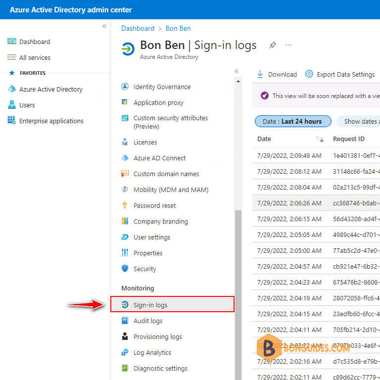Open the Date: Last 24 hours filter
380x380 pixels.
(293, 121)
